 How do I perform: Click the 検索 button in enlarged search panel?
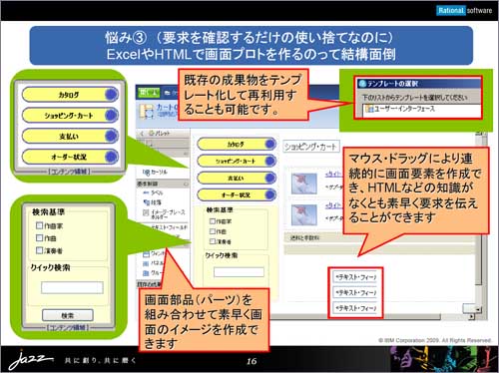[68, 315]
